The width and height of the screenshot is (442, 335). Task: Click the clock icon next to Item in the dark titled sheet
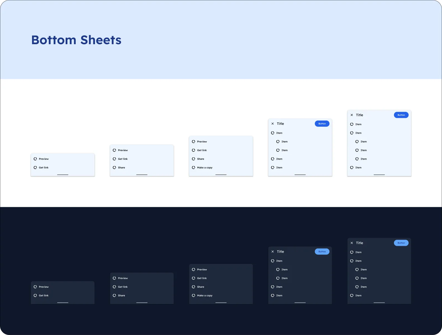pos(273,261)
